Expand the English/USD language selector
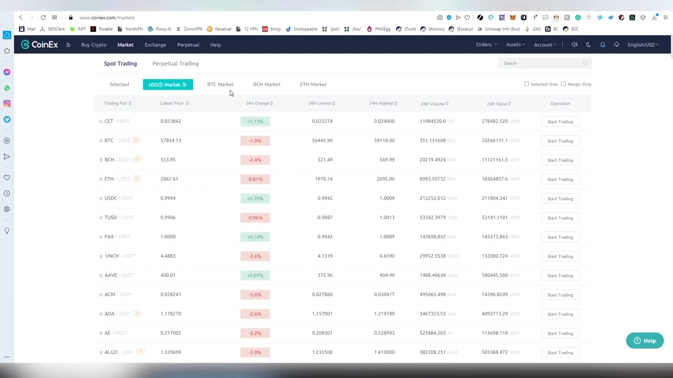The image size is (673, 378). [x=643, y=45]
